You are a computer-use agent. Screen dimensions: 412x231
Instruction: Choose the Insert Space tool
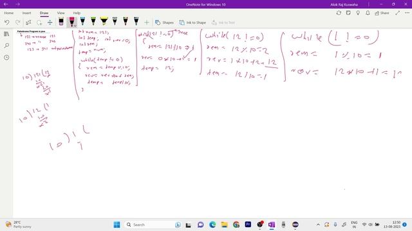[50, 22]
